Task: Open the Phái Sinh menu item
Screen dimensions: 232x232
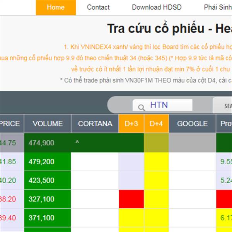Action: [218, 7]
